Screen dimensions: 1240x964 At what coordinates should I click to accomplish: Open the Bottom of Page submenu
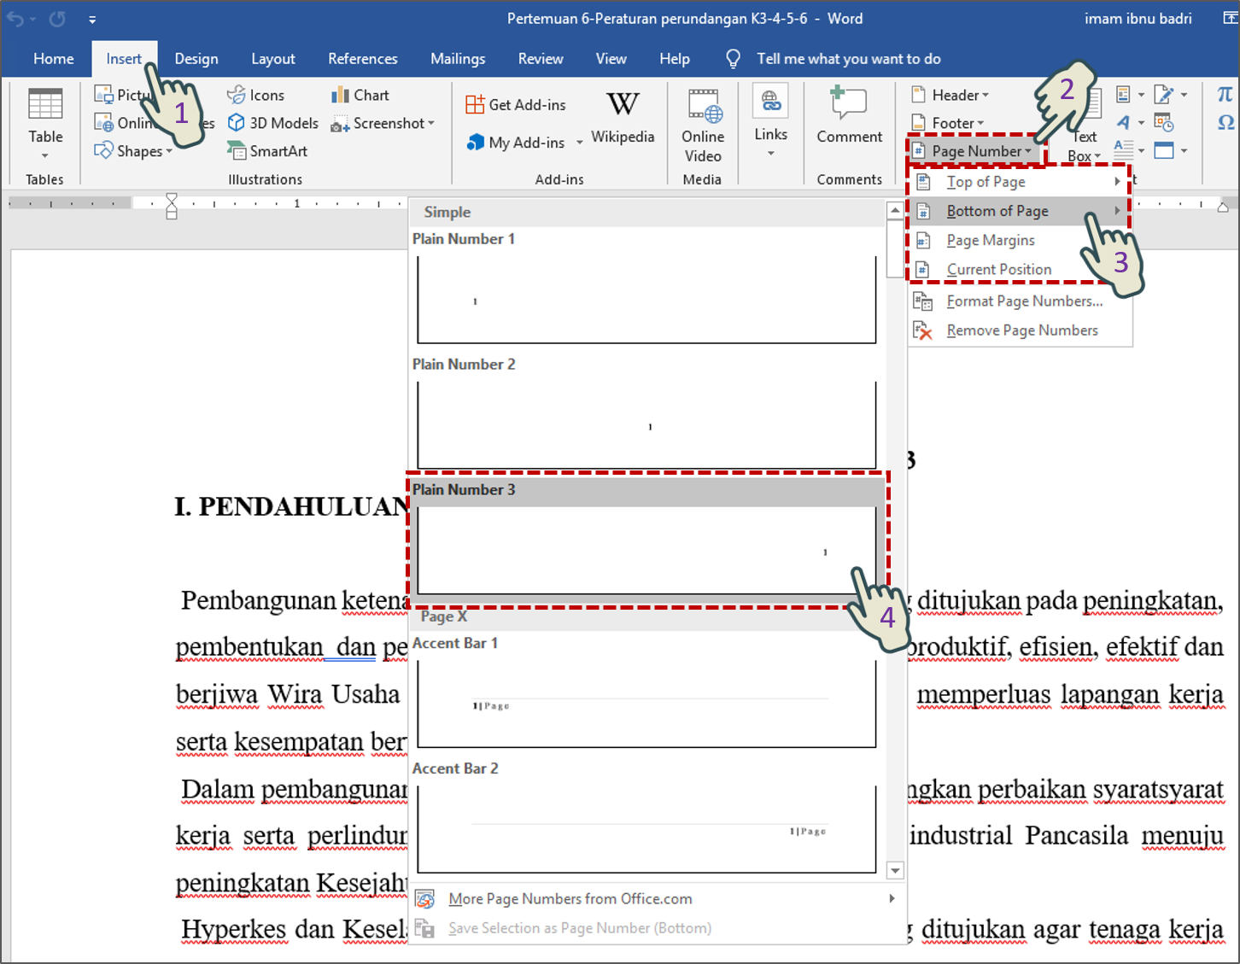[x=997, y=210]
